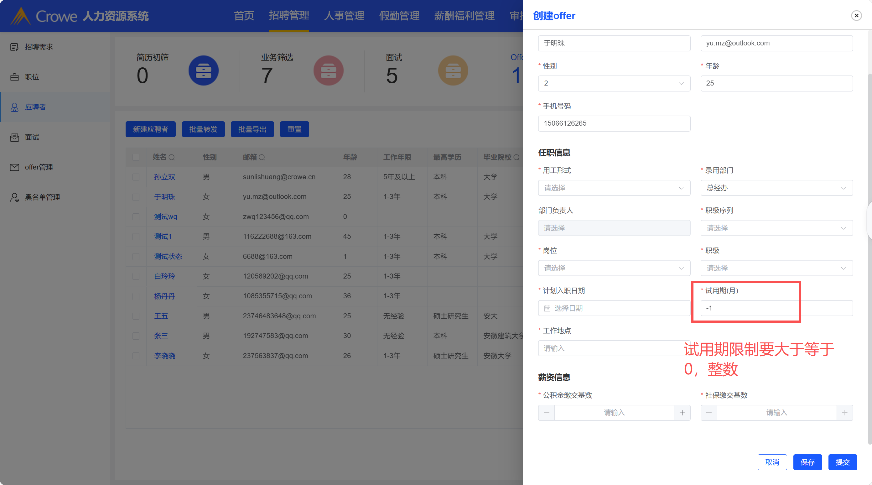Click the 职位 briefcase icon
872x485 pixels.
click(14, 77)
